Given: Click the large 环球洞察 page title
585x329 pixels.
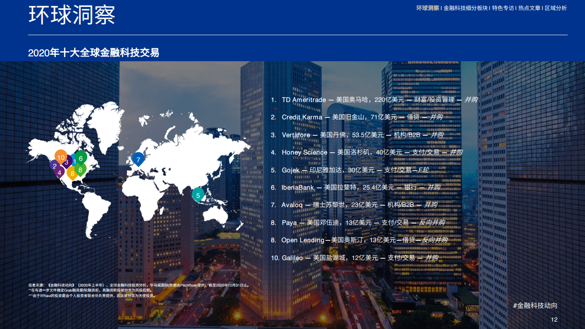Looking at the screenshot, I should [72, 15].
